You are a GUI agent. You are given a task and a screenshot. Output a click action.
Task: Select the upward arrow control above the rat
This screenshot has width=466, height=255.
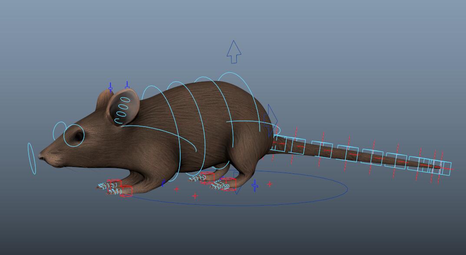click(234, 52)
